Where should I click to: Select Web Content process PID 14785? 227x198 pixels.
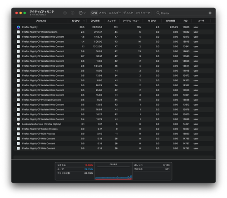pyautogui.click(x=113, y=139)
